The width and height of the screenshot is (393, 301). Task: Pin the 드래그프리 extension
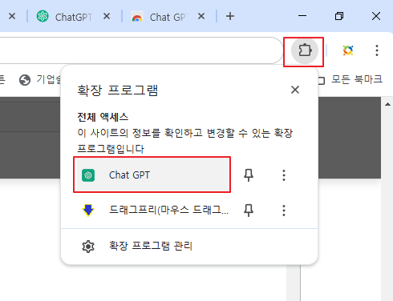pyautogui.click(x=249, y=211)
